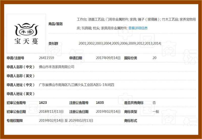Click the 类似群 label

(x=53, y=43)
